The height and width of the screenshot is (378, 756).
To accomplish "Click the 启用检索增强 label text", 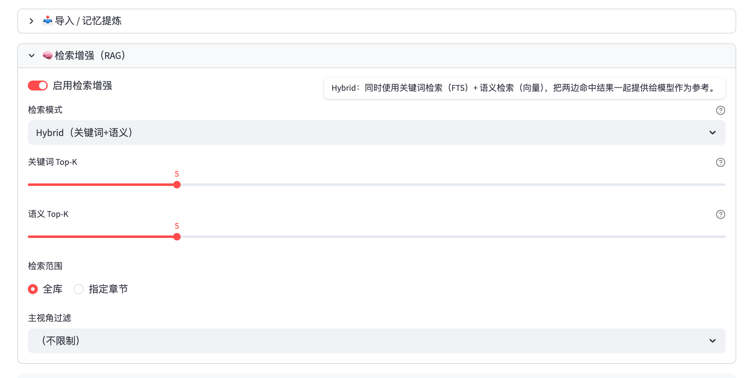I will (82, 86).
